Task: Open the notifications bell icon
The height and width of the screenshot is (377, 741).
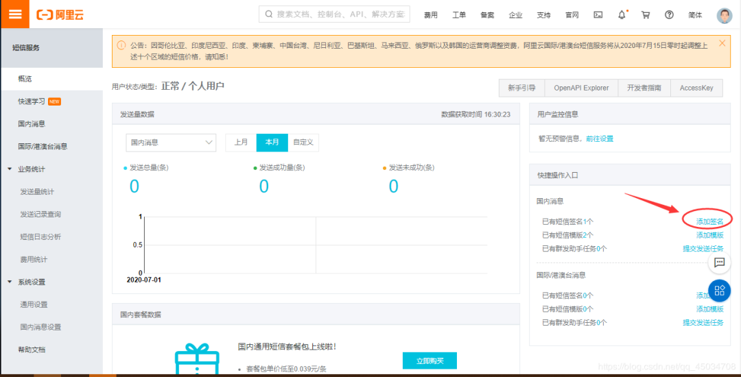Action: 622,14
